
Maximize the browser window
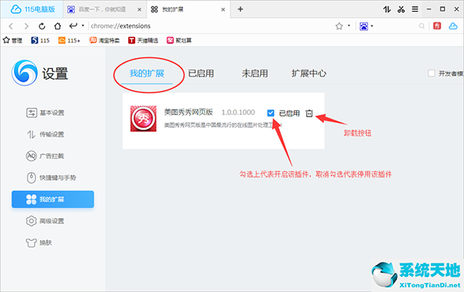[x=442, y=9]
